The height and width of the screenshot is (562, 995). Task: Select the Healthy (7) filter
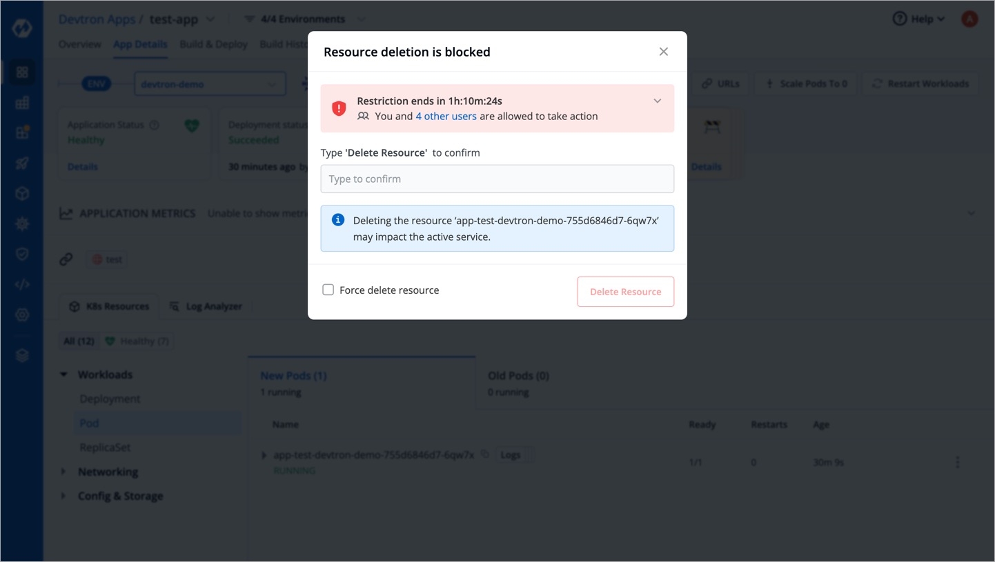pyautogui.click(x=137, y=341)
